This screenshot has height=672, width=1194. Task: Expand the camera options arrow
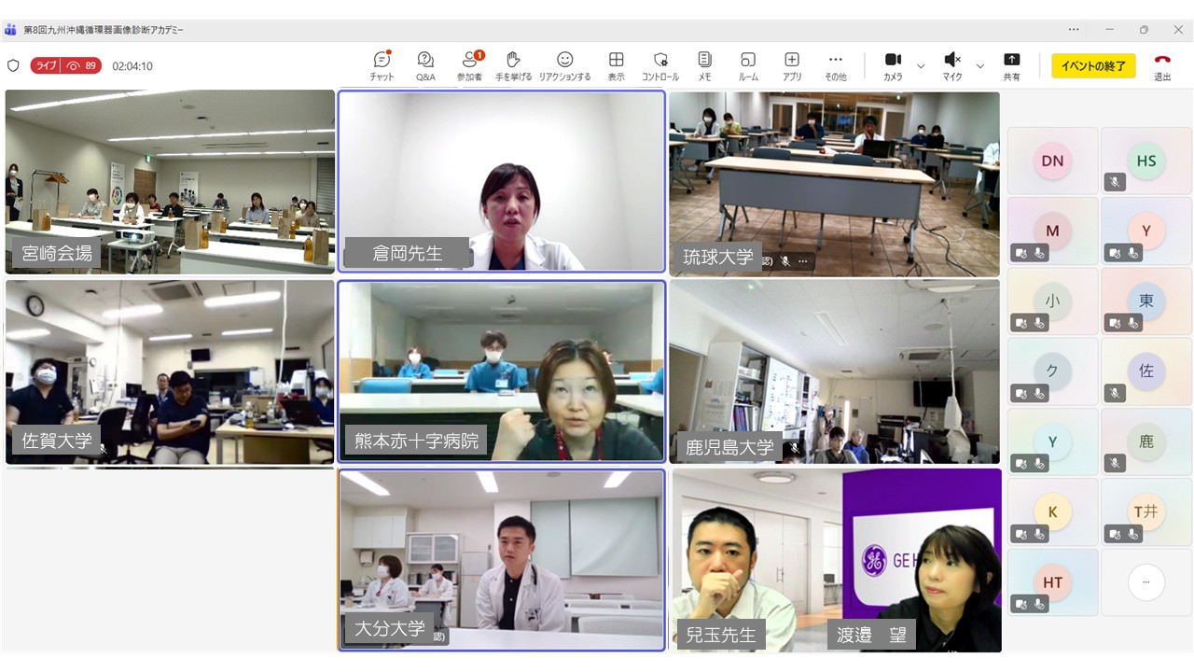coord(921,66)
